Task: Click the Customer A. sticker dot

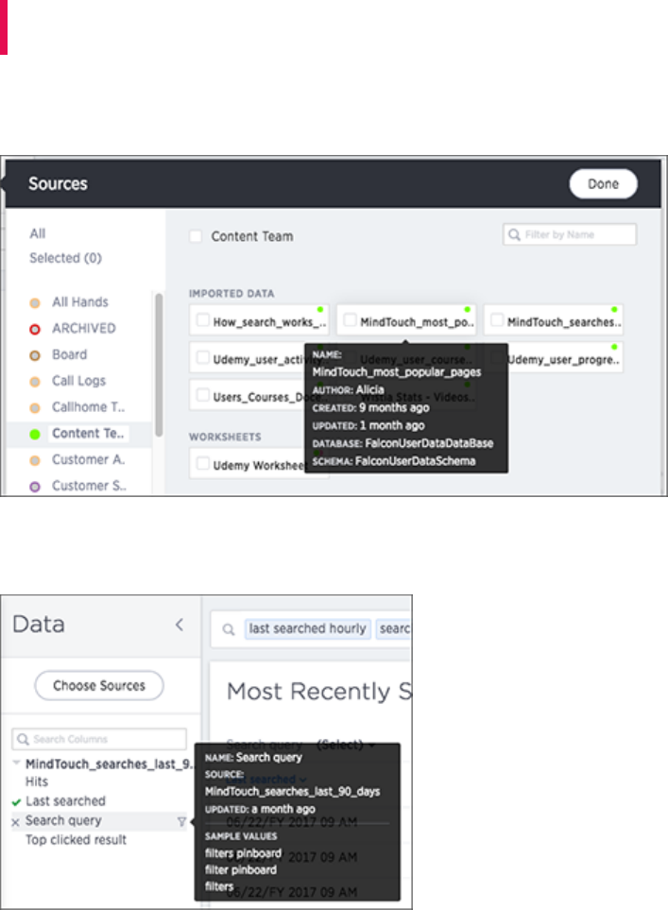Action: click(x=35, y=461)
